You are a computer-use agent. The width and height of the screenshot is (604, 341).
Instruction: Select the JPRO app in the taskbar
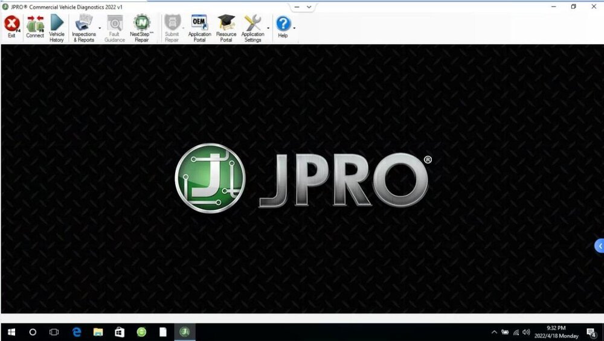point(185,332)
